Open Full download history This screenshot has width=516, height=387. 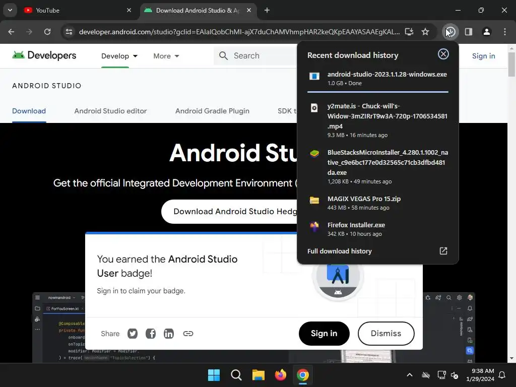(x=339, y=251)
